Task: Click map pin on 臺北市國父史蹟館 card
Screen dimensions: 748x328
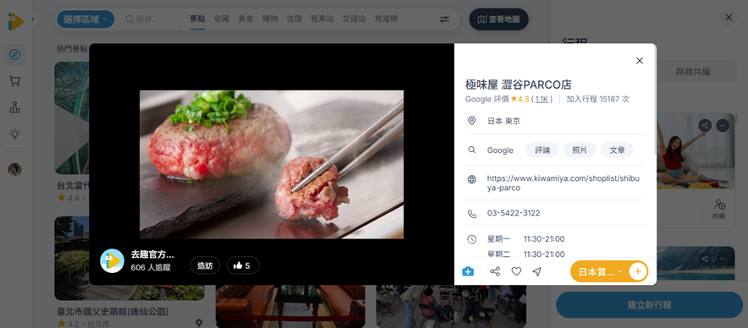Action: pyautogui.click(x=199, y=323)
